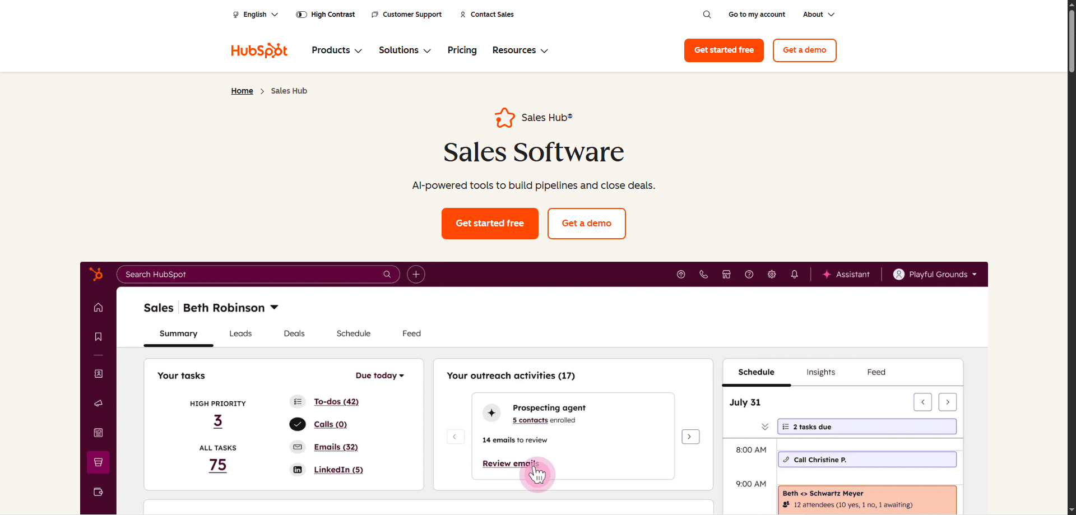Open Customer Support link
The height and width of the screenshot is (515, 1076).
406,15
